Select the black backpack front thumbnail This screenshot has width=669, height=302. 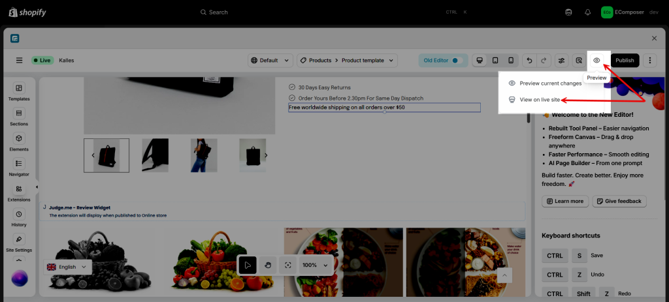click(x=253, y=155)
